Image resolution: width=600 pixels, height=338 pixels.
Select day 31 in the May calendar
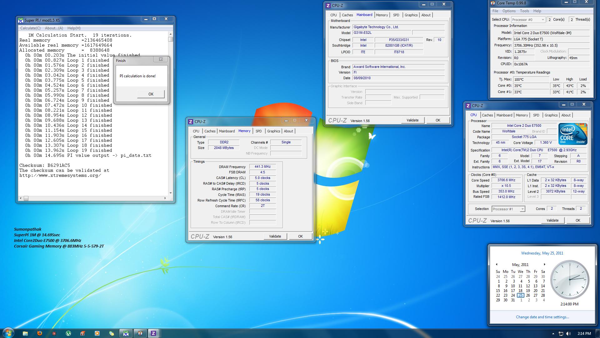pyautogui.click(x=513, y=300)
